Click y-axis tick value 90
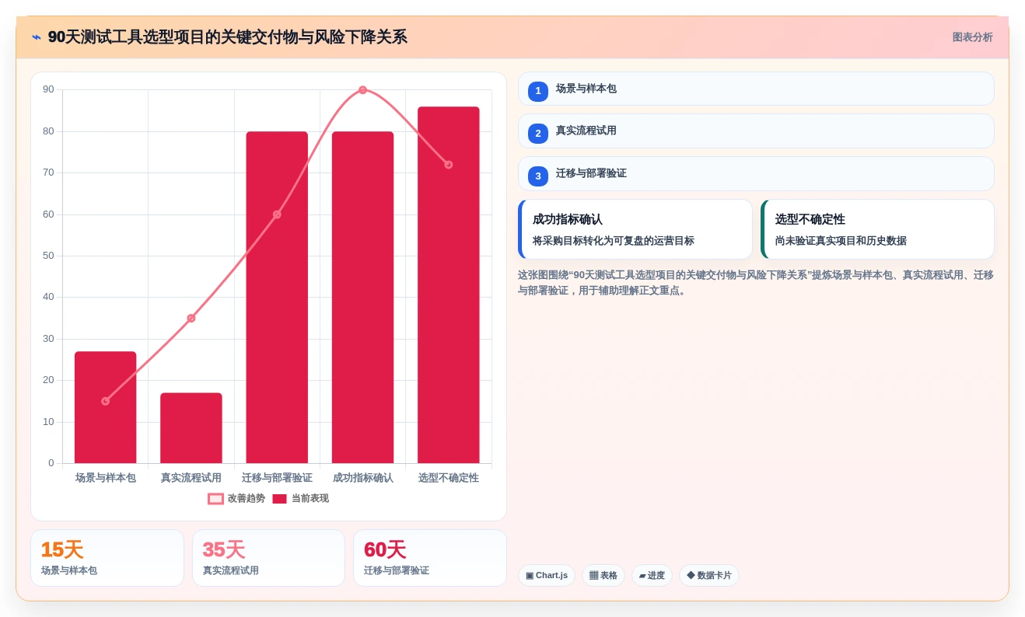This screenshot has width=1025, height=617. [x=48, y=89]
